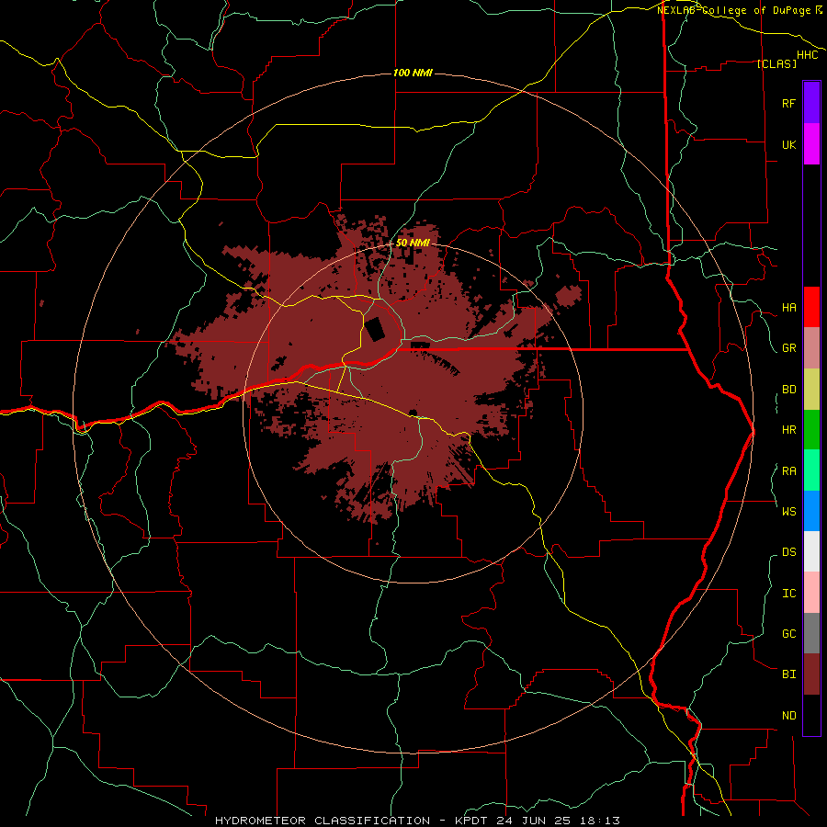Click the UK magenta legend swatch
The width and height of the screenshot is (827, 827).
(x=811, y=144)
